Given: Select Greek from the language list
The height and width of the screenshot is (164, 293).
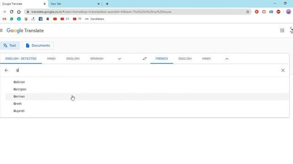Looking at the screenshot, I should coord(147,104).
